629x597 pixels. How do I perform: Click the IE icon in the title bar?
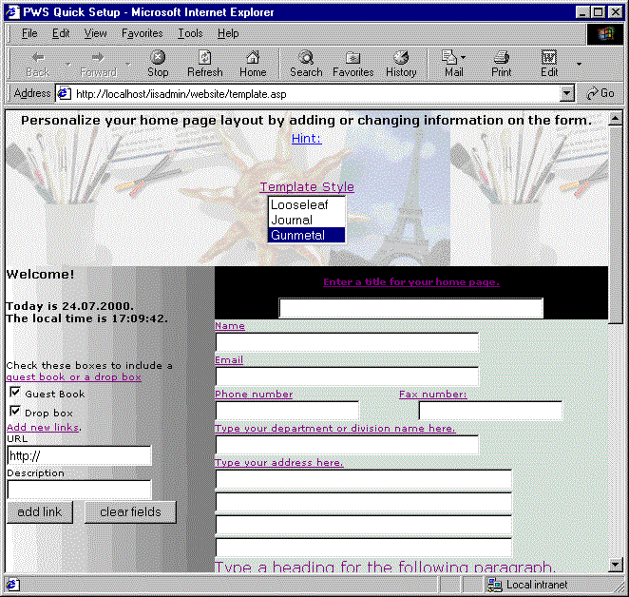[x=12, y=12]
